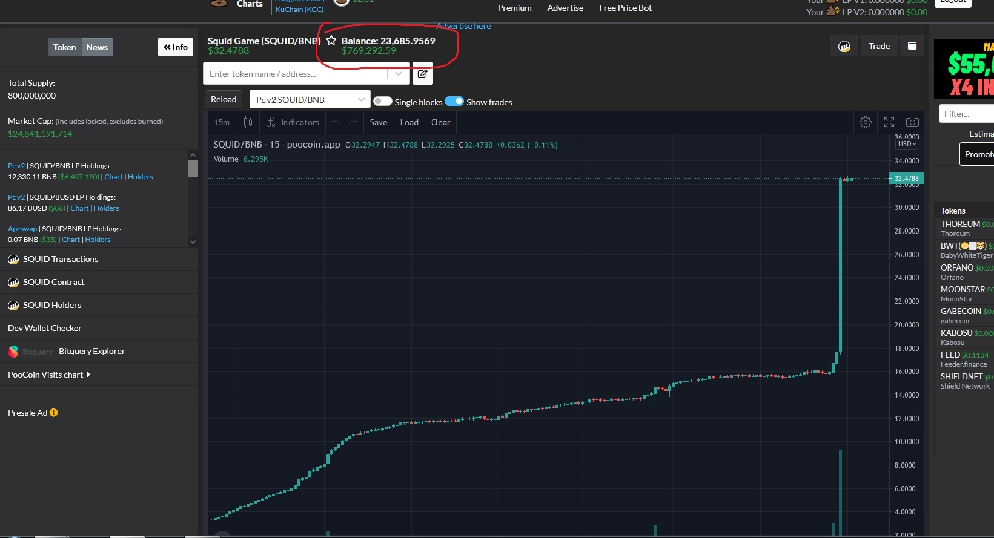Screen dimensions: 994x538
Task: Disable the Show trades switch
Action: click(x=454, y=102)
